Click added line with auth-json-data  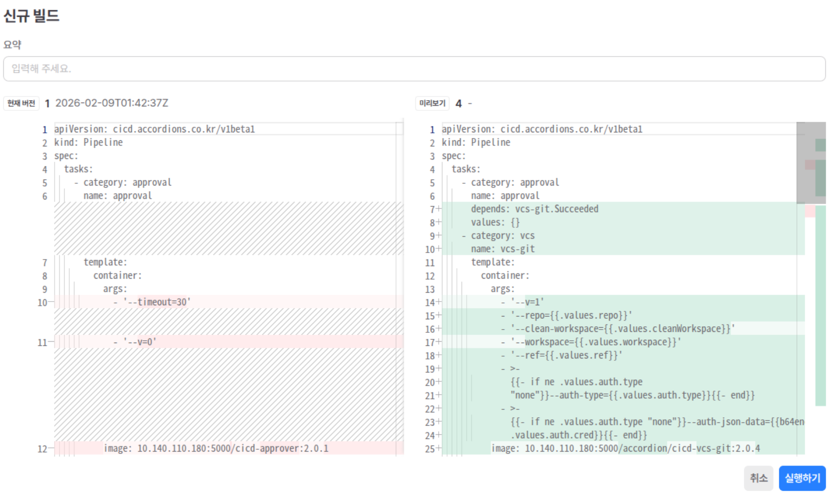click(657, 422)
